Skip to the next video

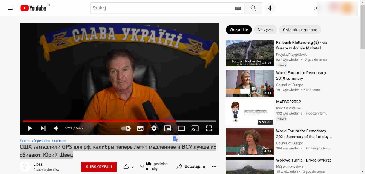(x=43, y=128)
